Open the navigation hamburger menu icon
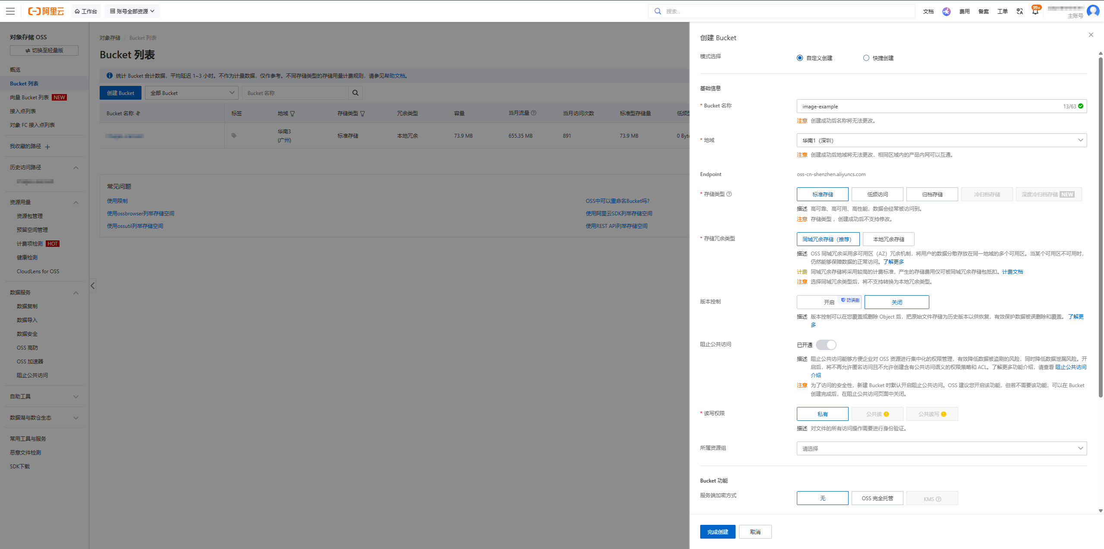The width and height of the screenshot is (1104, 549). 10,11
